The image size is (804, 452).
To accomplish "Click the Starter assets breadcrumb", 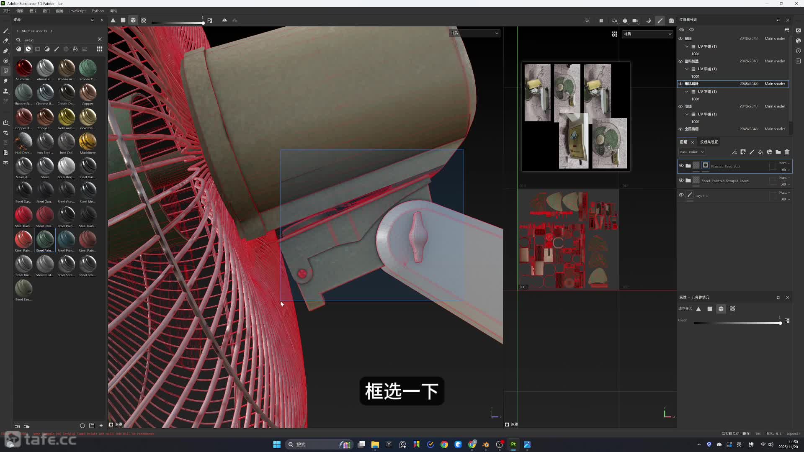I will (x=34, y=31).
